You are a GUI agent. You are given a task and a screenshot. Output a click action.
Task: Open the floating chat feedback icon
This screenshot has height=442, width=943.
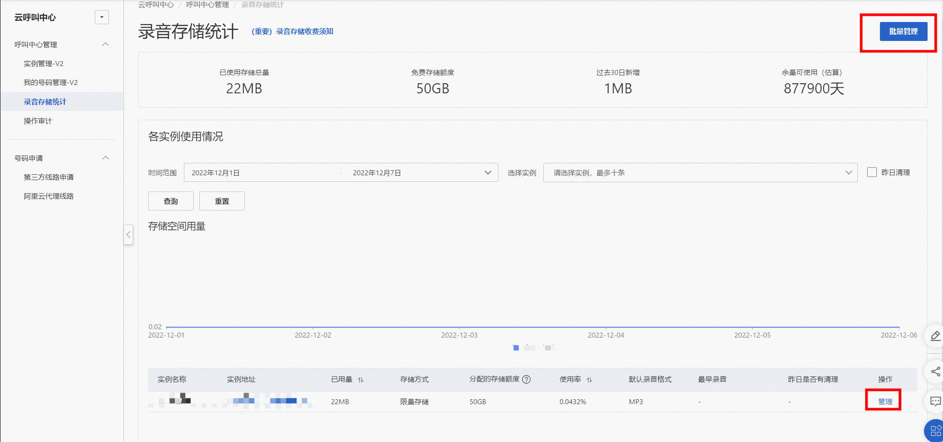coord(935,401)
